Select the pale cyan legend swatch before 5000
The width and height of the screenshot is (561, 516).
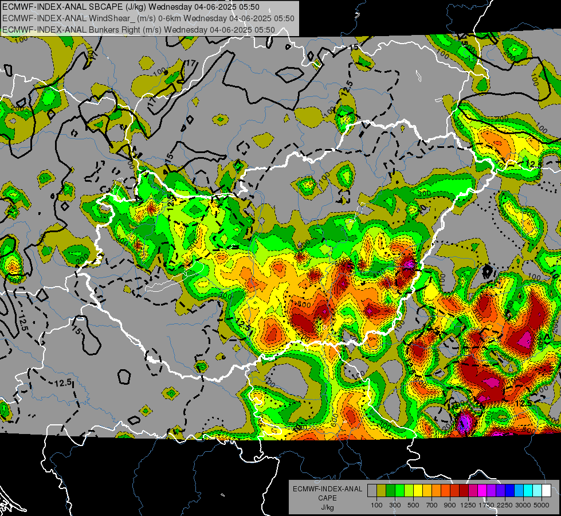click(538, 491)
